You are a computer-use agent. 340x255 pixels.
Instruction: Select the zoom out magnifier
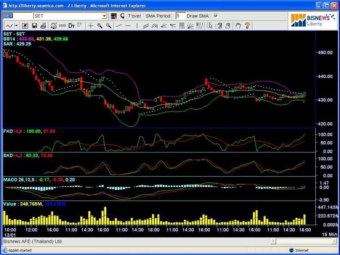tap(109, 26)
